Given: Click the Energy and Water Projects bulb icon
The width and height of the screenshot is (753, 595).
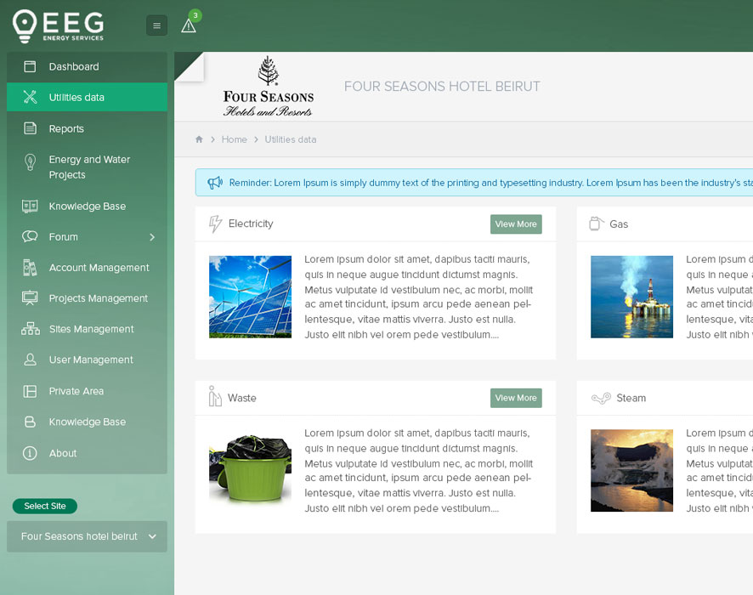Looking at the screenshot, I should point(30,162).
